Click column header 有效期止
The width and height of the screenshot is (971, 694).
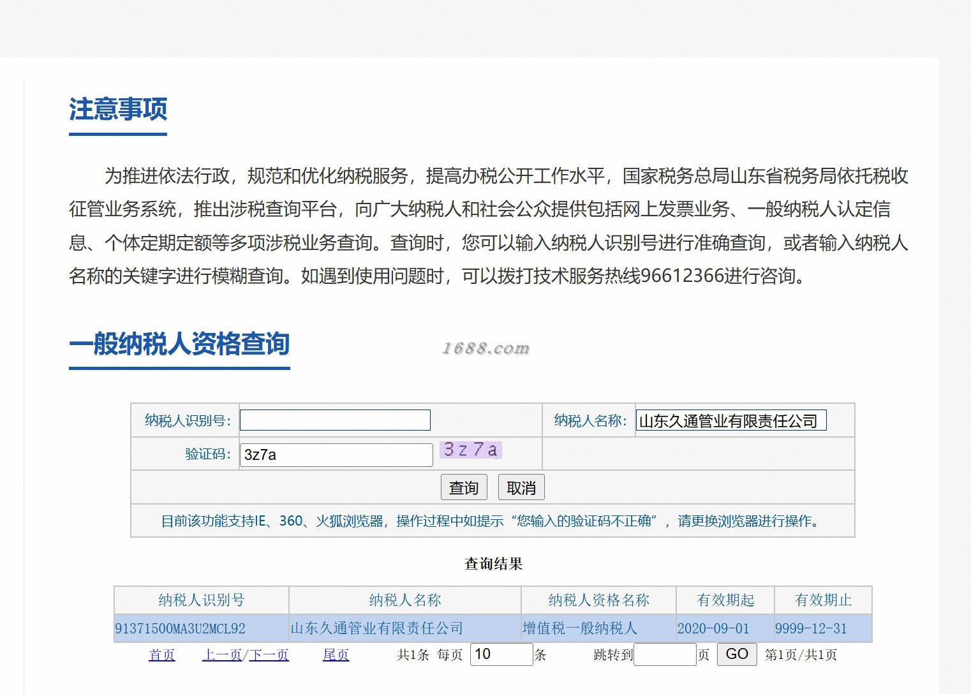tap(823, 600)
